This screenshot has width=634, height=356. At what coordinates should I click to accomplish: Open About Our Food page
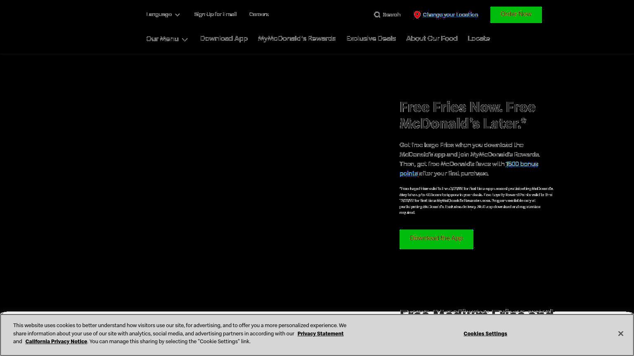pos(432,38)
